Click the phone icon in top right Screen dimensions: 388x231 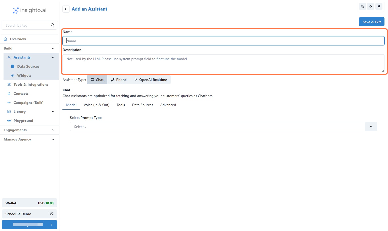pyautogui.click(x=363, y=7)
